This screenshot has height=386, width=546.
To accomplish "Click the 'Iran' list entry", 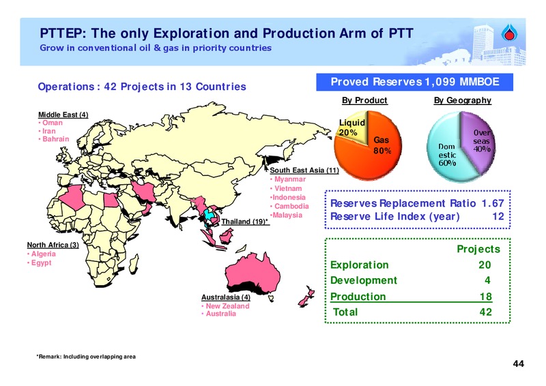I will 47,131.
